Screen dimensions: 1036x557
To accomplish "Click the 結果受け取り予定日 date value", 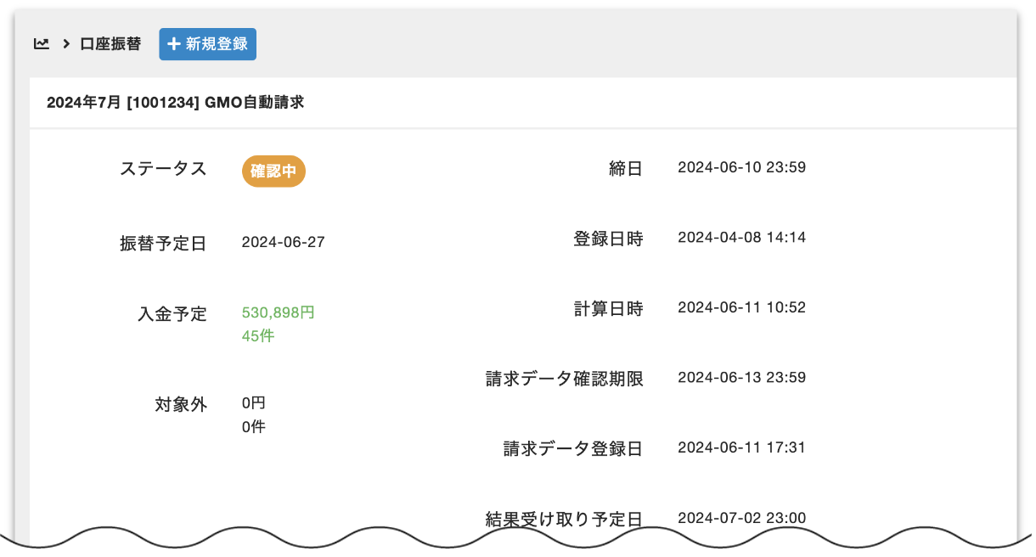I will pos(741,518).
